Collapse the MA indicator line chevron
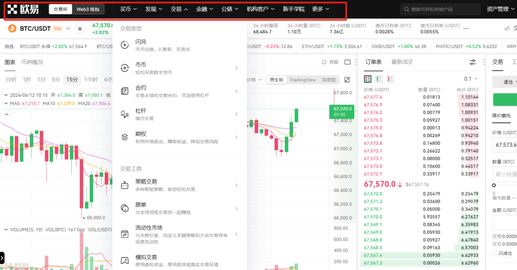Viewport: 517px width, 270px height. point(6,103)
